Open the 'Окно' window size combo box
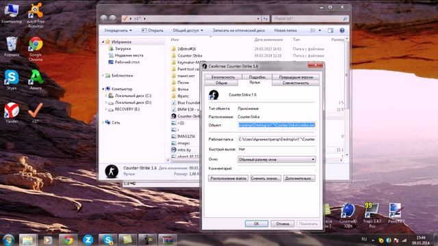The height and width of the screenshot is (246, 438). pos(276,159)
